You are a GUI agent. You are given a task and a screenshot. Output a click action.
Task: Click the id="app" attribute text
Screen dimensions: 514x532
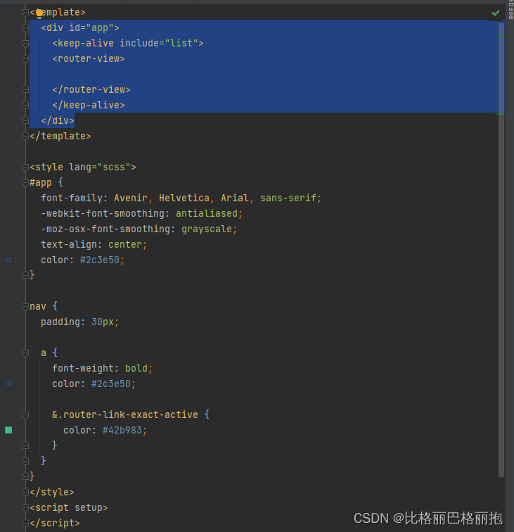(x=91, y=28)
